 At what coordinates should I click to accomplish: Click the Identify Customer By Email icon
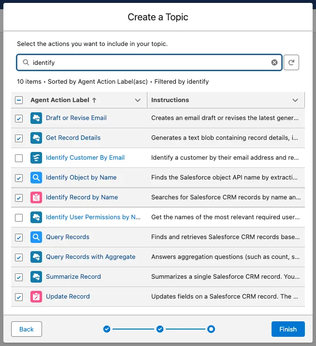(36, 158)
